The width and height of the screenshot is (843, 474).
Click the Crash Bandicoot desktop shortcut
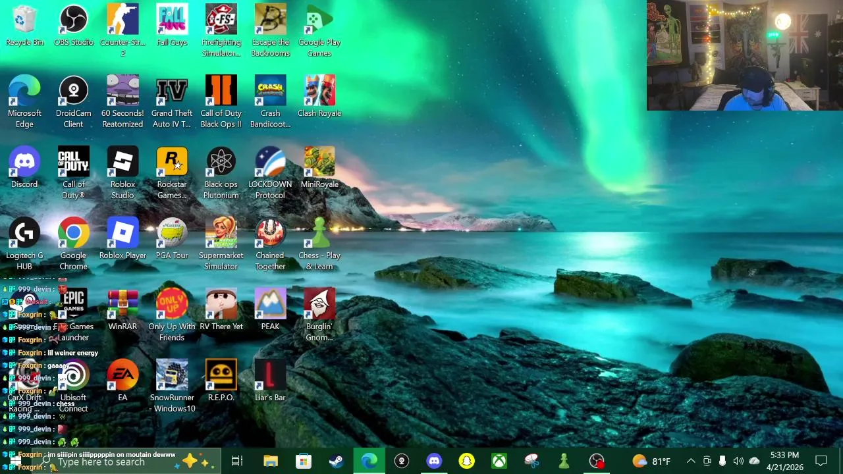click(x=270, y=102)
